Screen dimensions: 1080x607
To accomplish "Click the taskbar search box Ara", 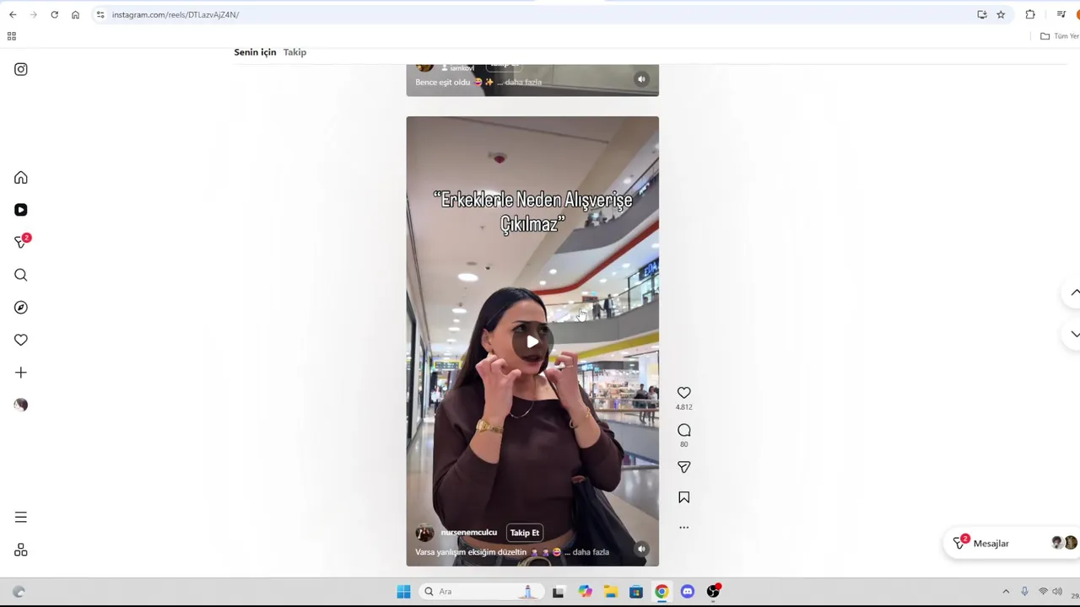I will pyautogui.click(x=481, y=592).
